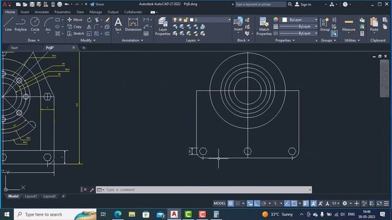Select the Polyline tool

pos(20,24)
